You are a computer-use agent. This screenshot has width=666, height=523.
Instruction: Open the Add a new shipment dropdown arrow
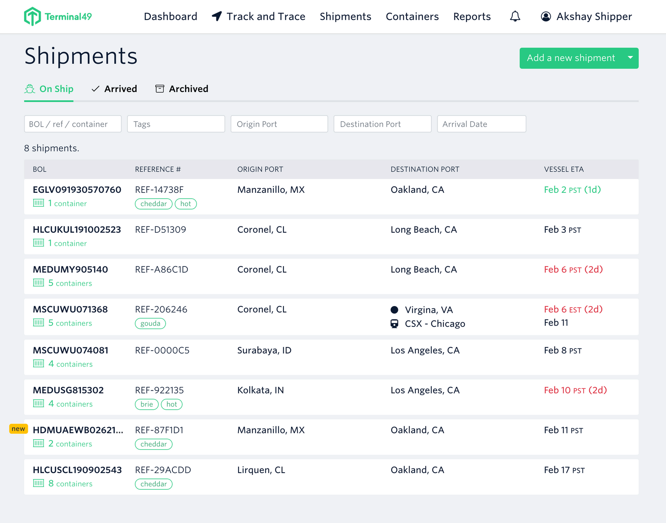(630, 58)
